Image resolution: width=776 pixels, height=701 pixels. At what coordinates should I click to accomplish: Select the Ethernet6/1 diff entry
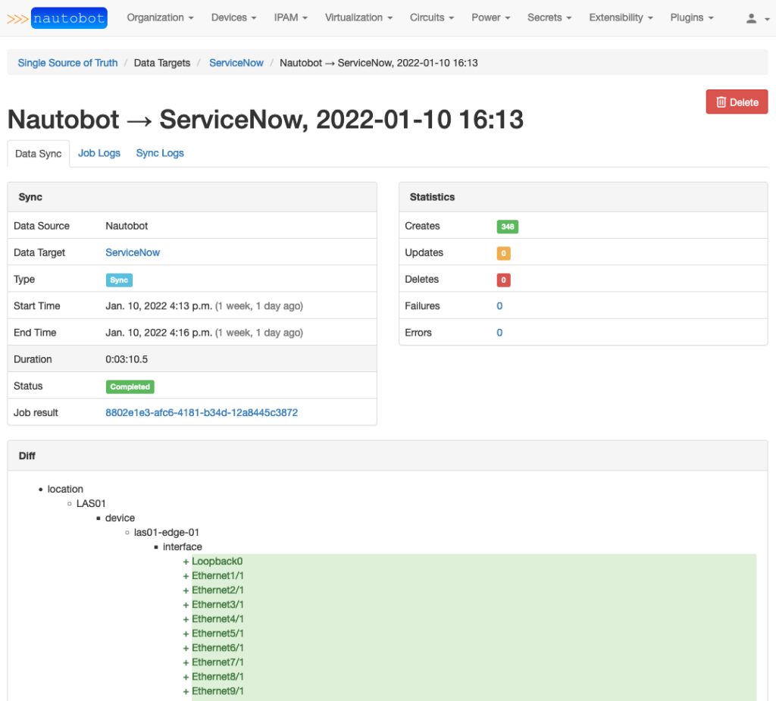(217, 647)
